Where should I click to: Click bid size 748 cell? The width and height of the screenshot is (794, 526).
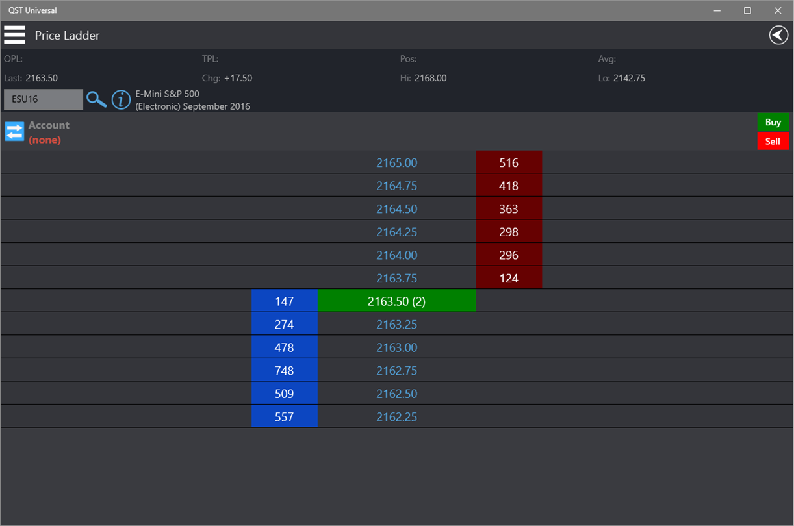[x=285, y=370]
